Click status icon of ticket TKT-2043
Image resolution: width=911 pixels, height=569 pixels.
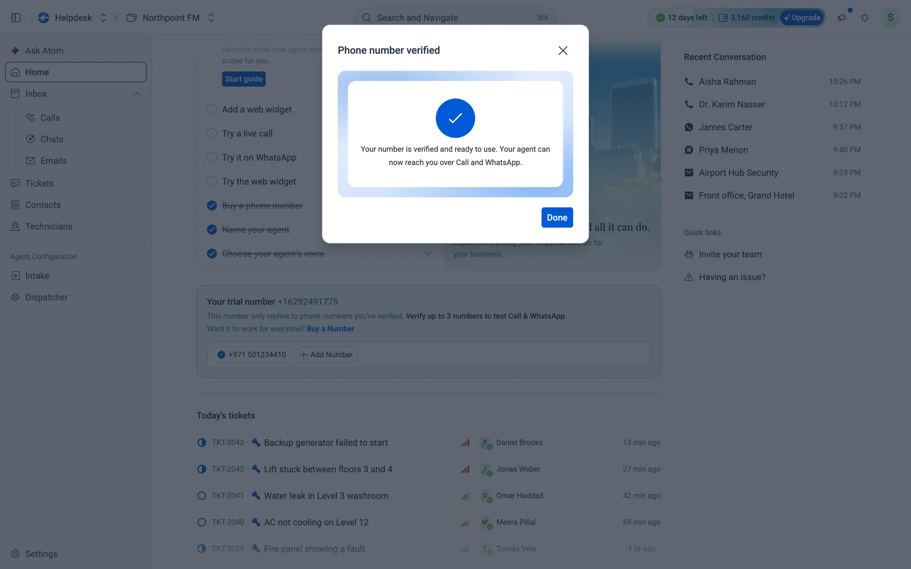click(202, 442)
